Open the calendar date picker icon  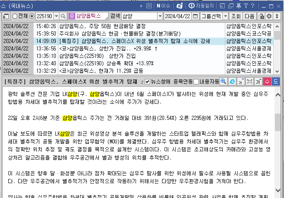[x=195, y=16]
